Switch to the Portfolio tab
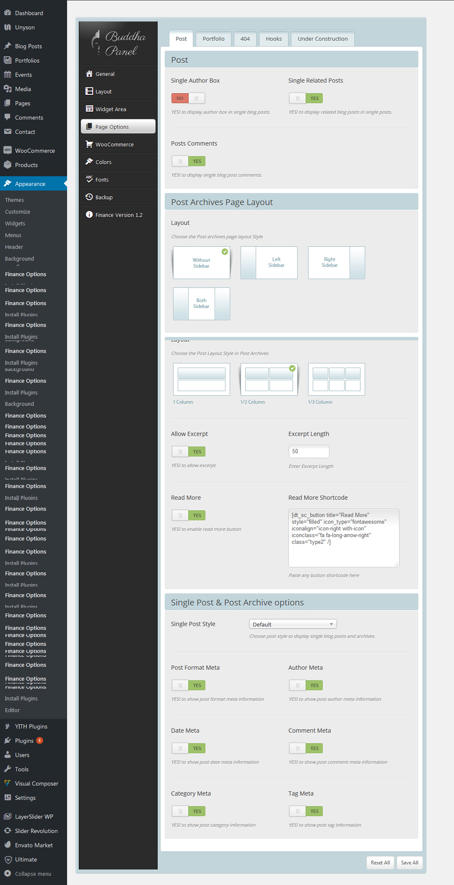The width and height of the screenshot is (454, 885). click(x=213, y=39)
